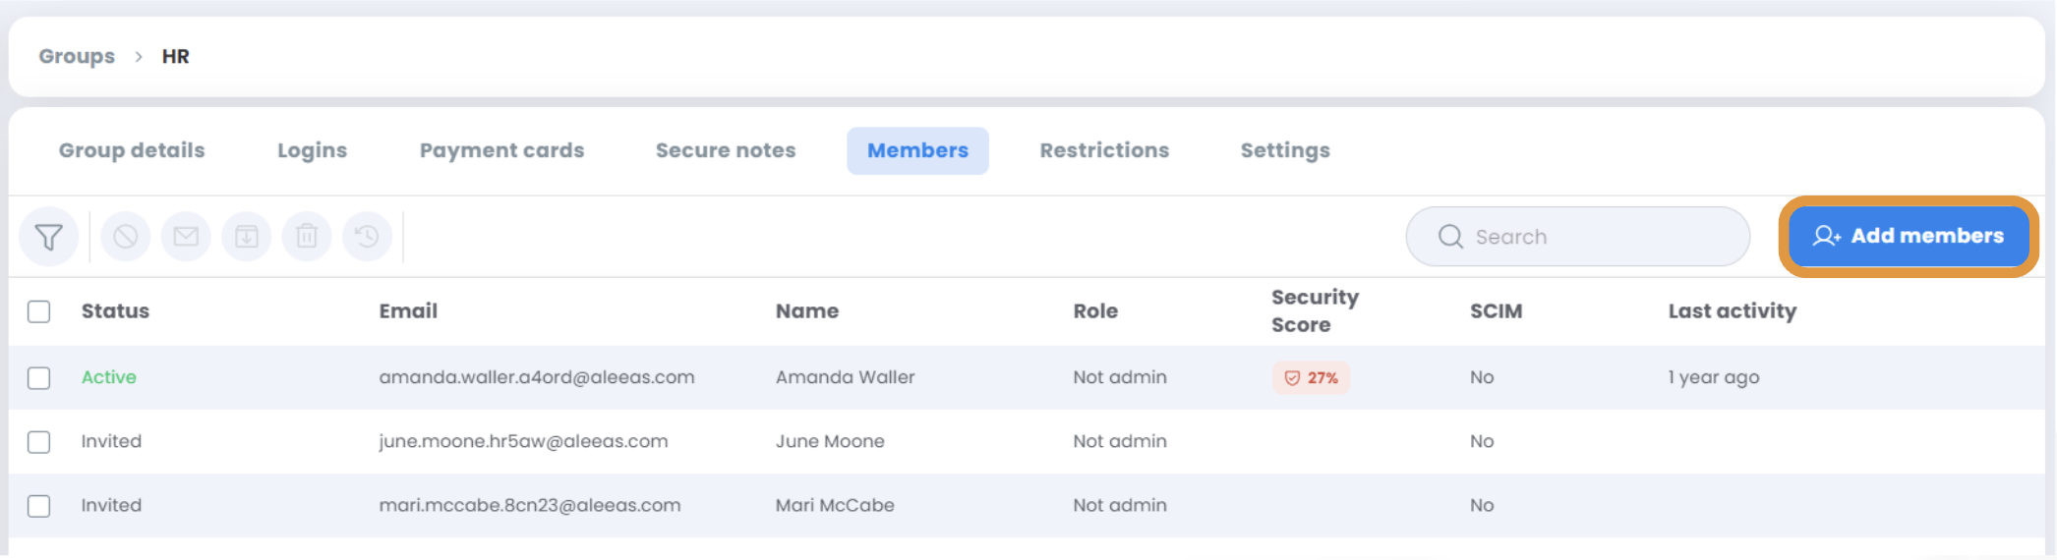
Task: Click the name Amanda Waller
Action: [845, 377]
